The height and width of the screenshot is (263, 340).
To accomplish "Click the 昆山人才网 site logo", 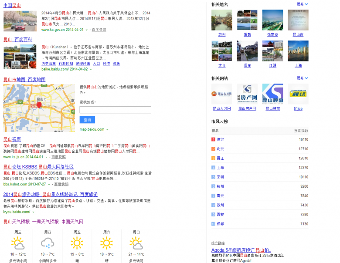I will (222, 94).
